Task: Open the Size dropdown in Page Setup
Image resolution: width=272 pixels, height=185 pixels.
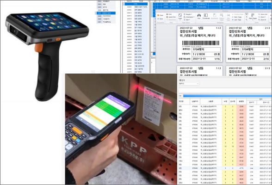Action: tap(187, 20)
